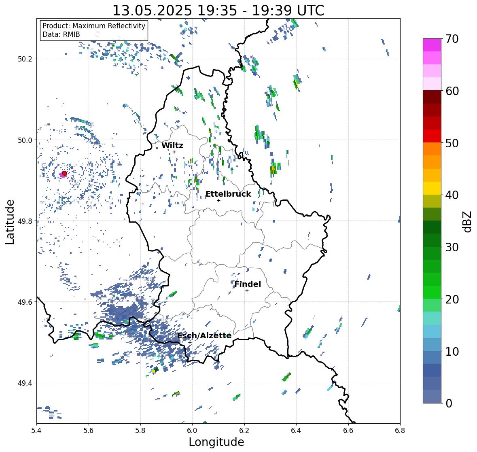Viewport: 477px width, 452px height.
Task: Click the 5.8 longitude tick label
Action: point(140,431)
